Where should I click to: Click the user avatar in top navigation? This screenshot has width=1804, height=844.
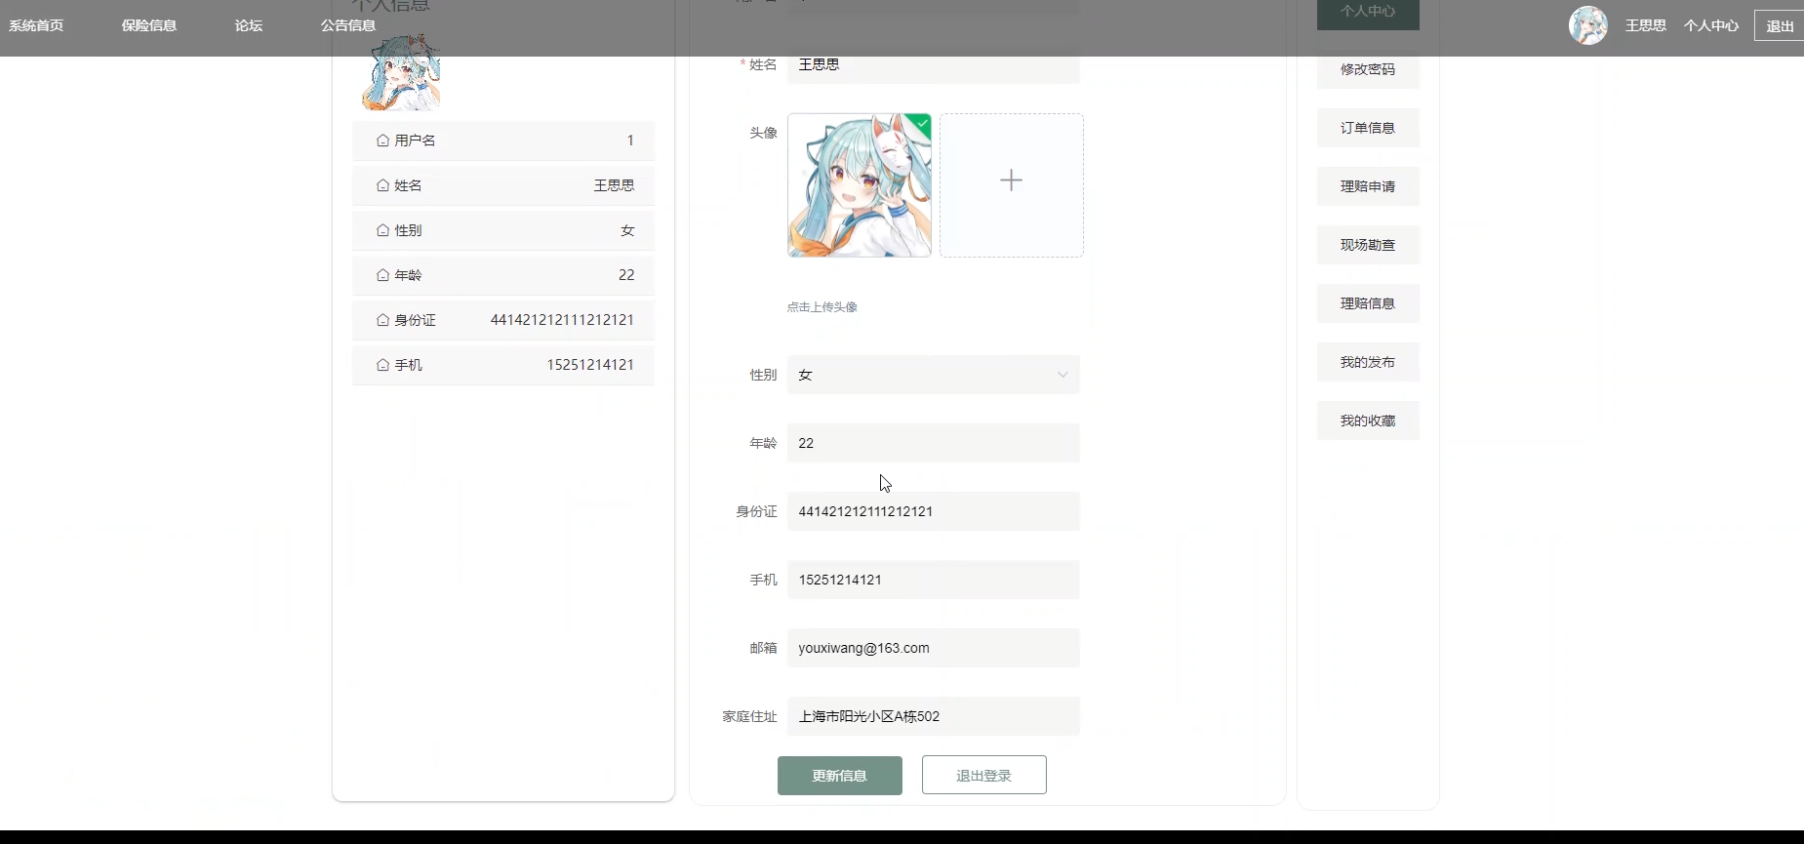[x=1587, y=25]
